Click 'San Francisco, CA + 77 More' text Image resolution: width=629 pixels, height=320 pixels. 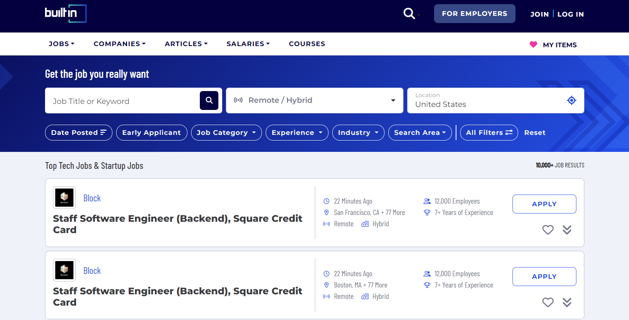tap(369, 213)
